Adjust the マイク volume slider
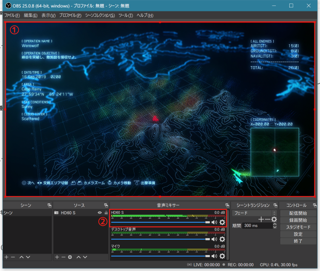The image size is (320, 271). [160, 256]
